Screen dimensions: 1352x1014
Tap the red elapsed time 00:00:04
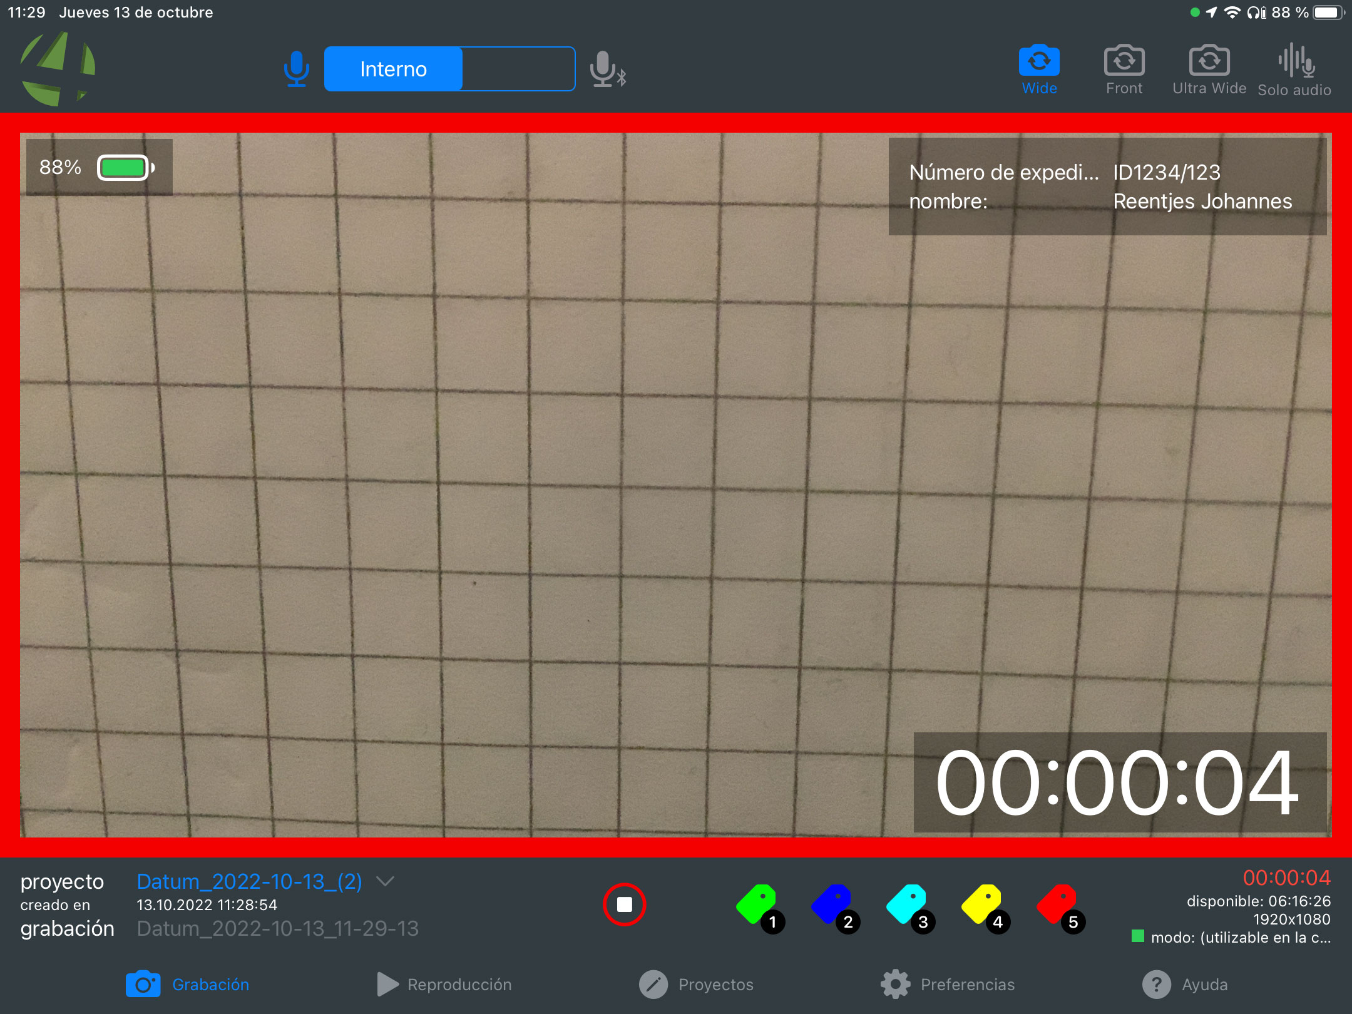(x=1287, y=878)
